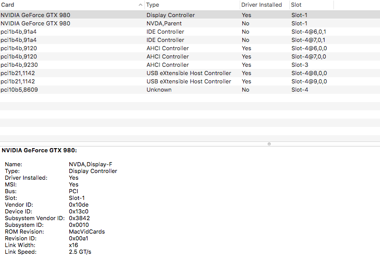This screenshot has height=274, width=380.
Task: Click the Vendor ID value 0x10de
Action: click(79, 205)
